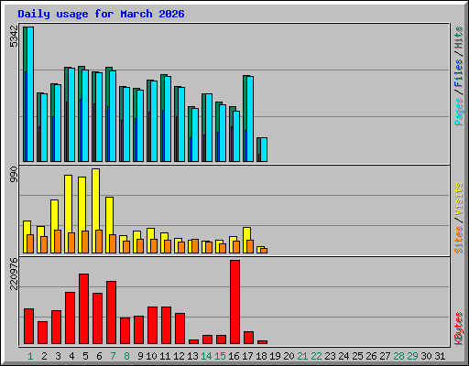This screenshot has height=366, width=469.
Task: Click day 27 on the x-axis
Action: [x=385, y=356]
